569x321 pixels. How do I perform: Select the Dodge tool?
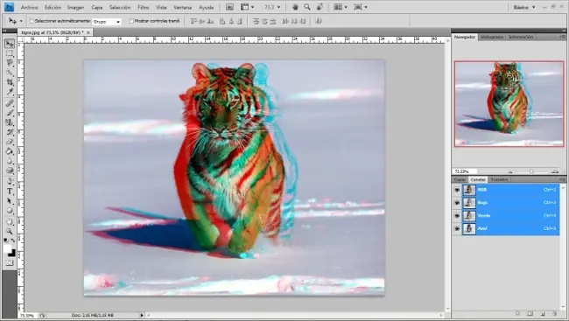pyautogui.click(x=10, y=171)
